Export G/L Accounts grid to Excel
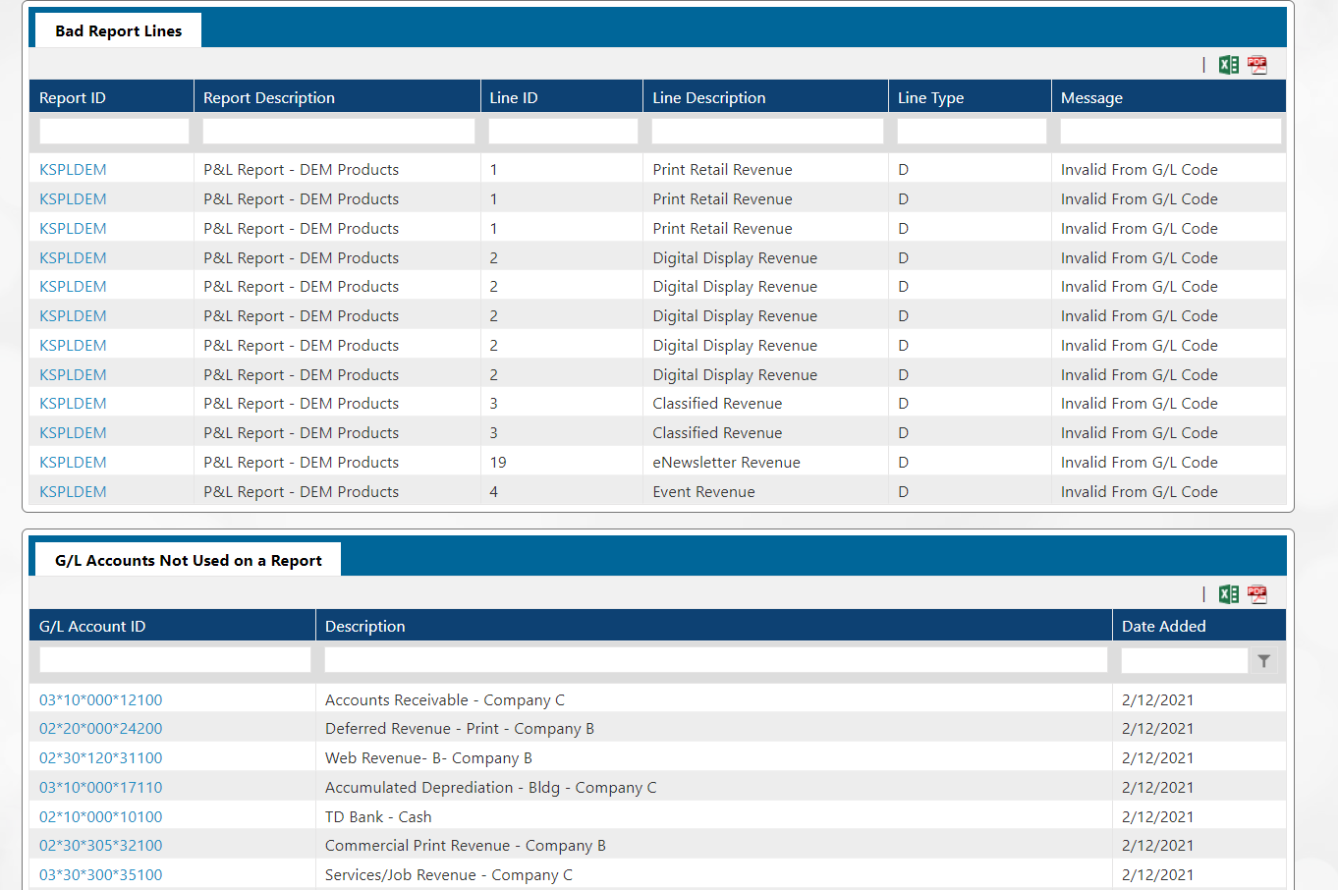Image resolution: width=1338 pixels, height=890 pixels. tap(1228, 594)
